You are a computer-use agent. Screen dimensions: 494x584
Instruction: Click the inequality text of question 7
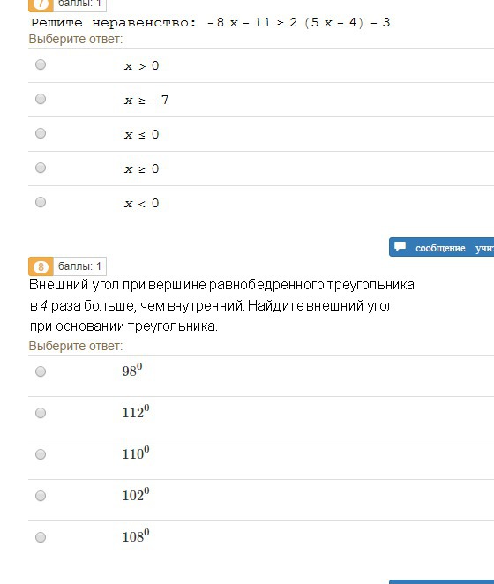click(210, 23)
